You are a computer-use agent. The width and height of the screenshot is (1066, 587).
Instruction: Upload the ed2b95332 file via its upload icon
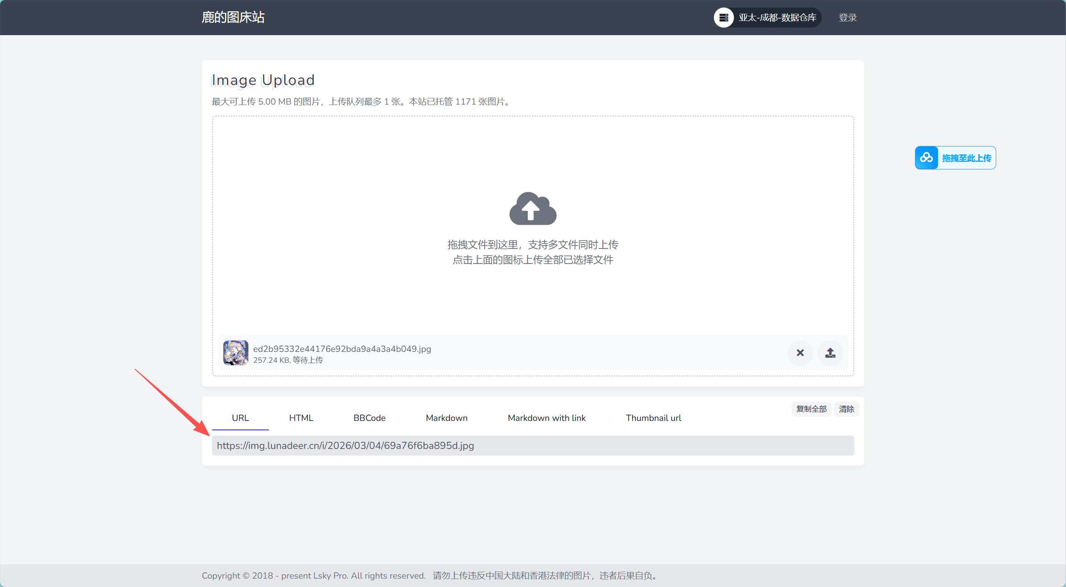click(x=830, y=353)
